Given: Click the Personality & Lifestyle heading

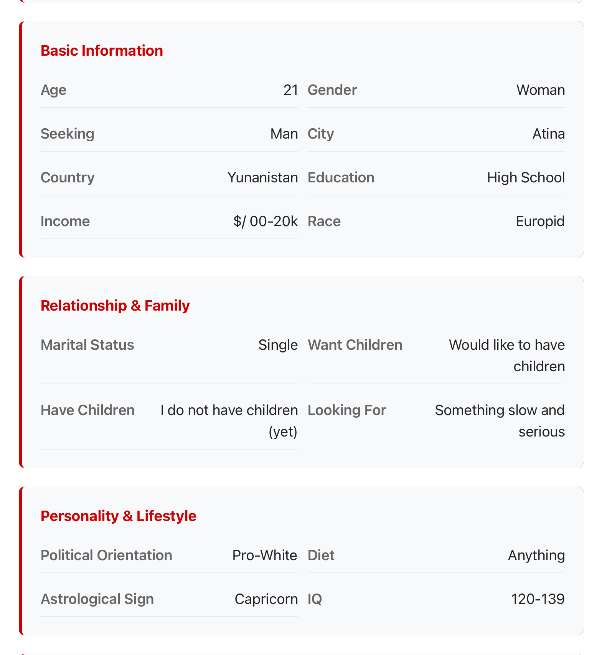Looking at the screenshot, I should point(118,516).
